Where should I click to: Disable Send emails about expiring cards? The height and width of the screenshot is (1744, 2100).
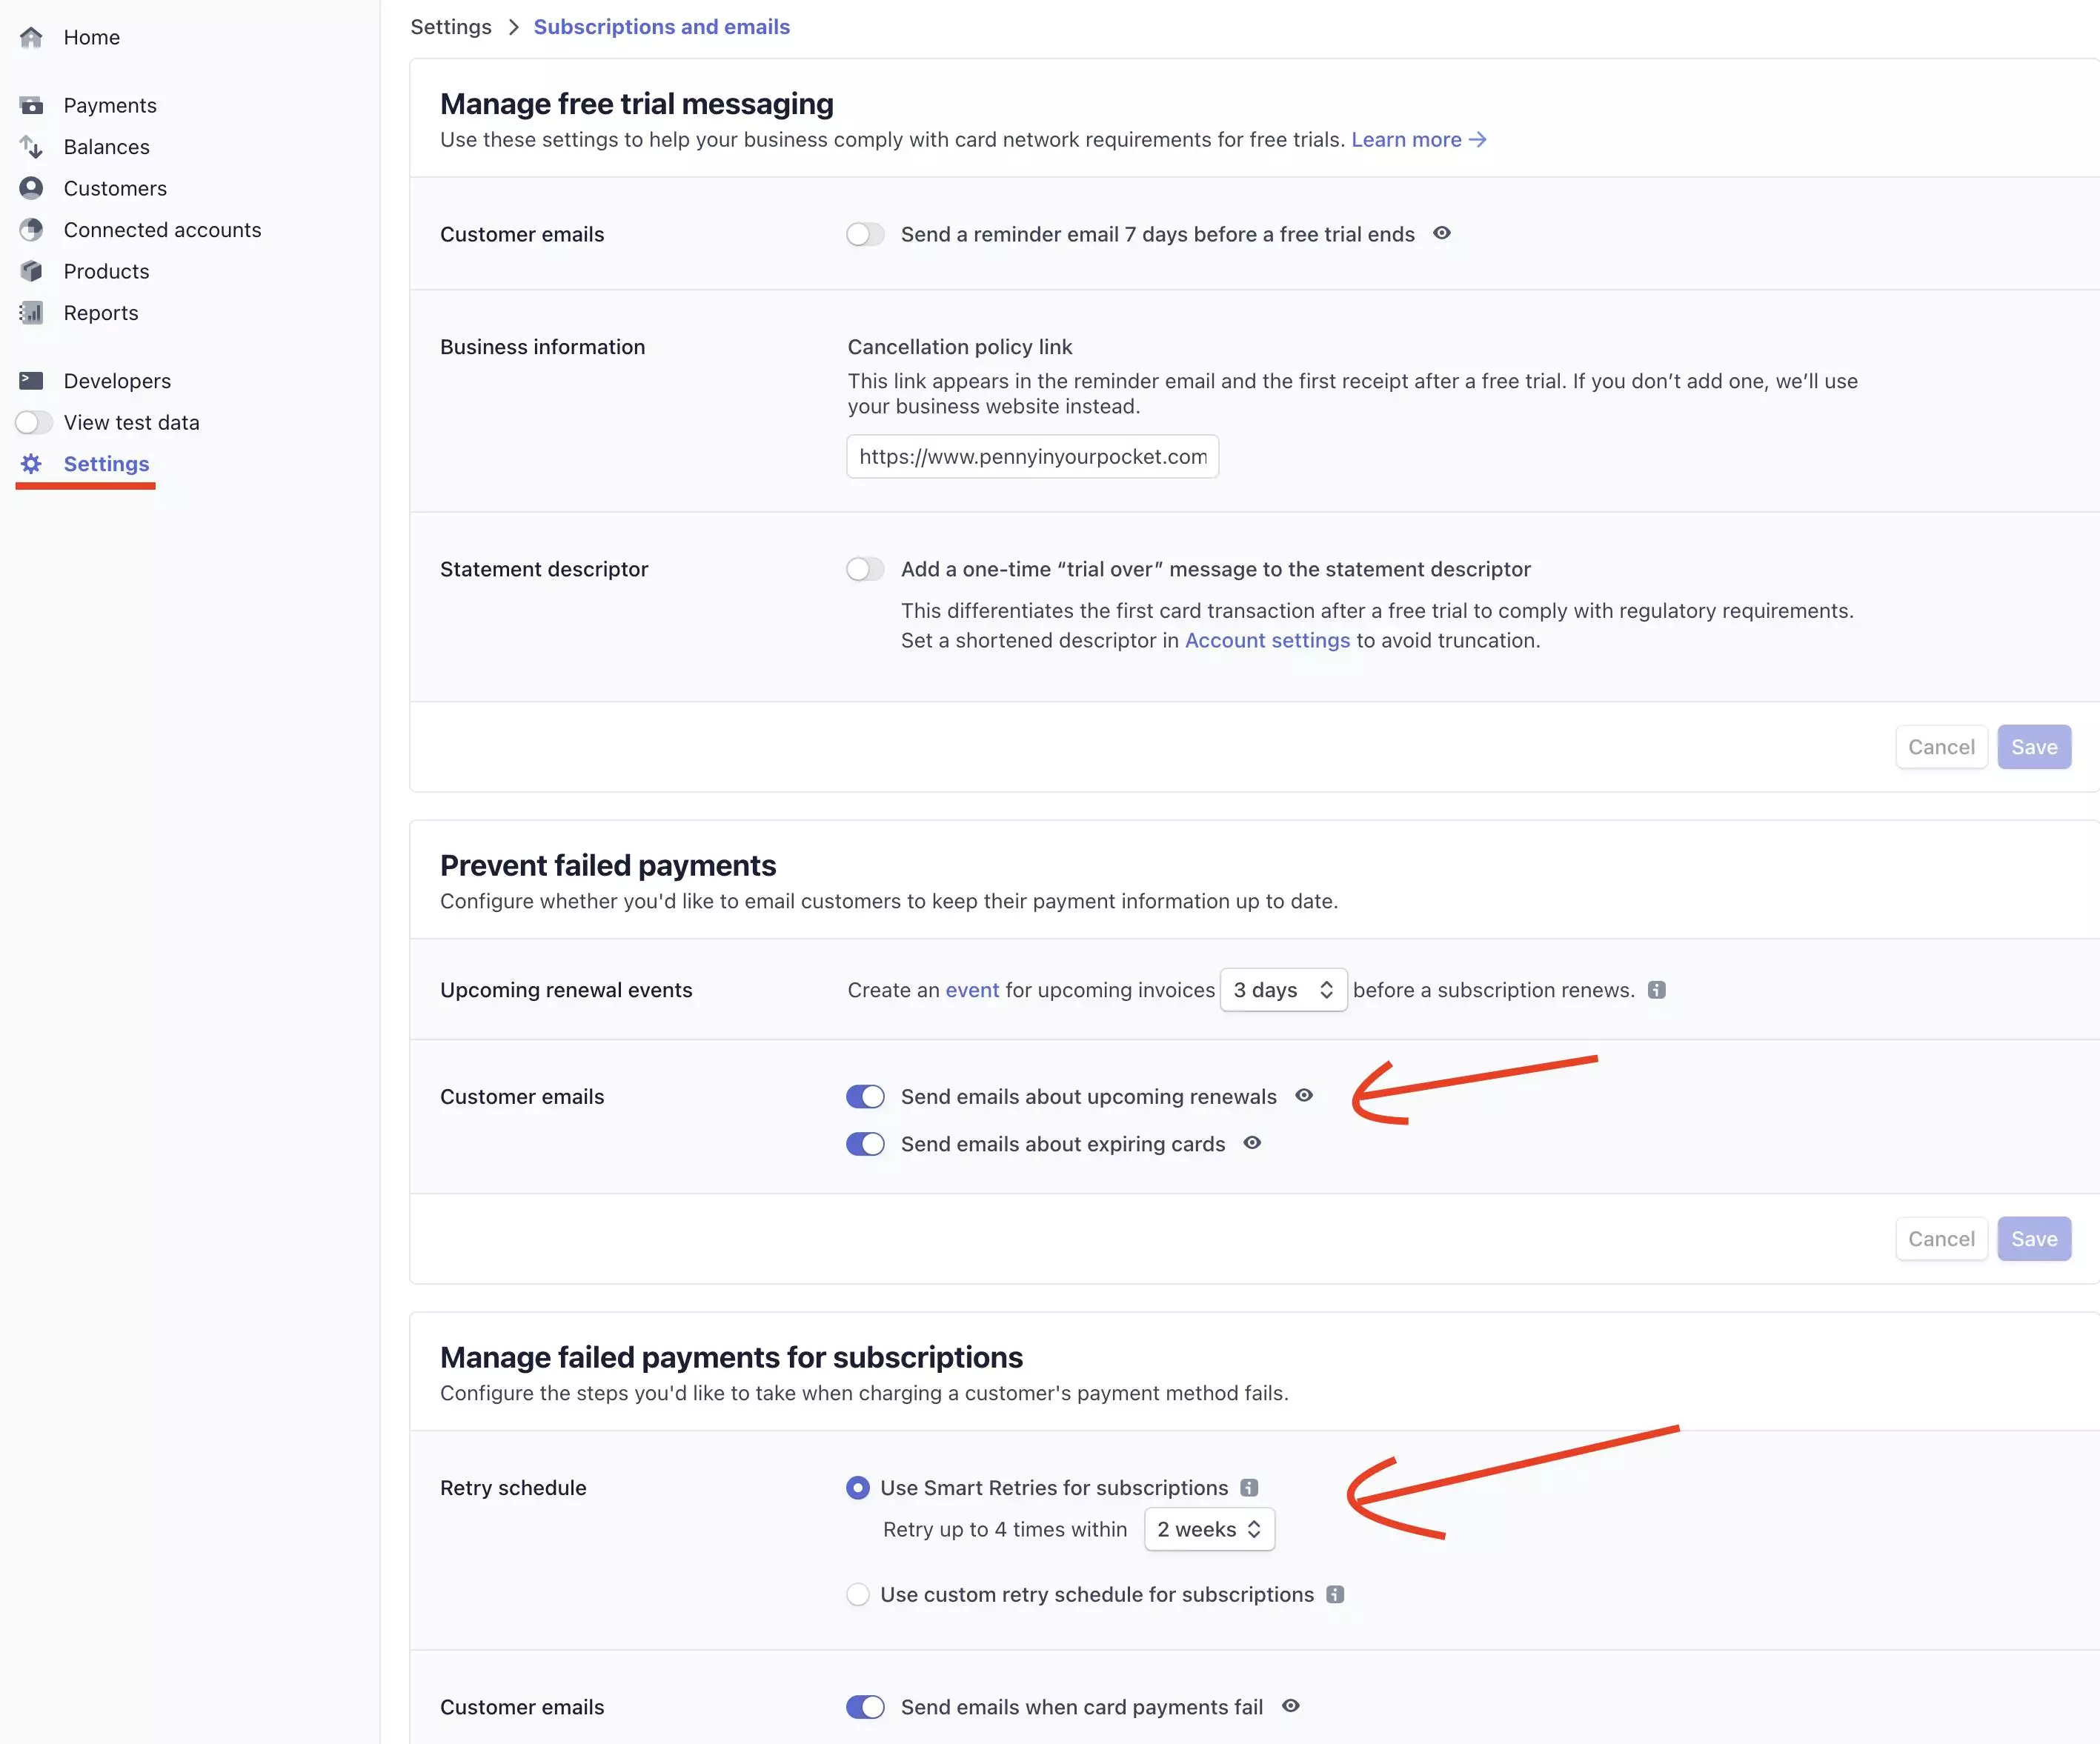pyautogui.click(x=865, y=1144)
